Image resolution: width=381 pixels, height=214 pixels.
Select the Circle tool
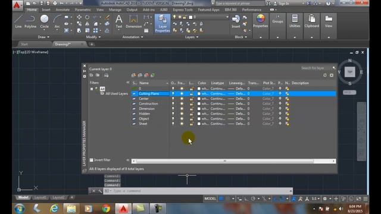click(44, 21)
